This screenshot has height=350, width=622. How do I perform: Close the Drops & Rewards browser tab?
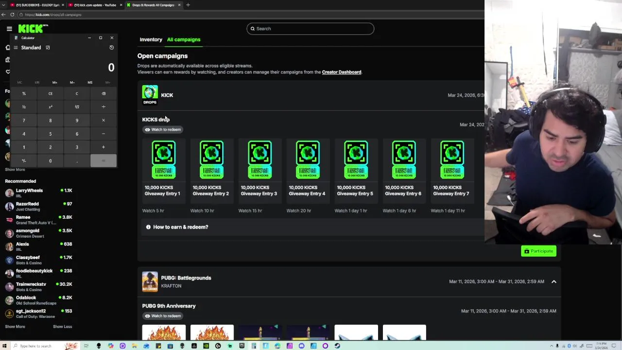[179, 5]
